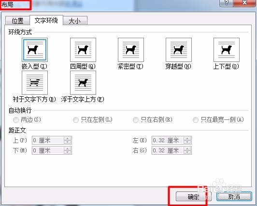The height and width of the screenshot is (206, 257).
Task: Click the 浮于文字上方(F) label text
Action: click(83, 99)
